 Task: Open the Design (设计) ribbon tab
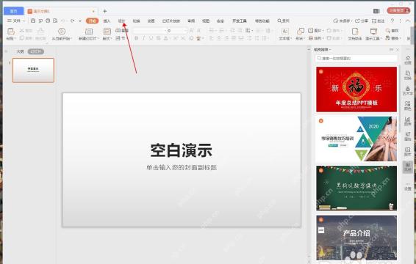tap(121, 21)
